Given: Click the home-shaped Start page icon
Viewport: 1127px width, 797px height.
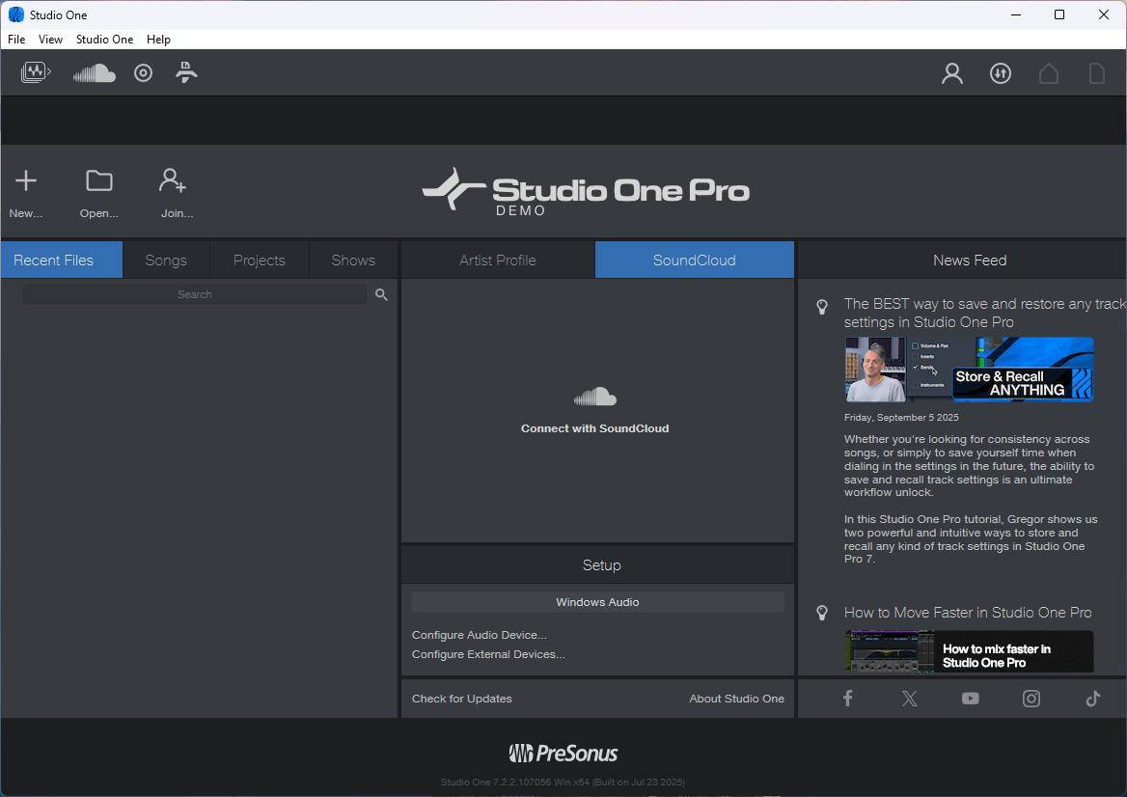Looking at the screenshot, I should click(x=1049, y=73).
